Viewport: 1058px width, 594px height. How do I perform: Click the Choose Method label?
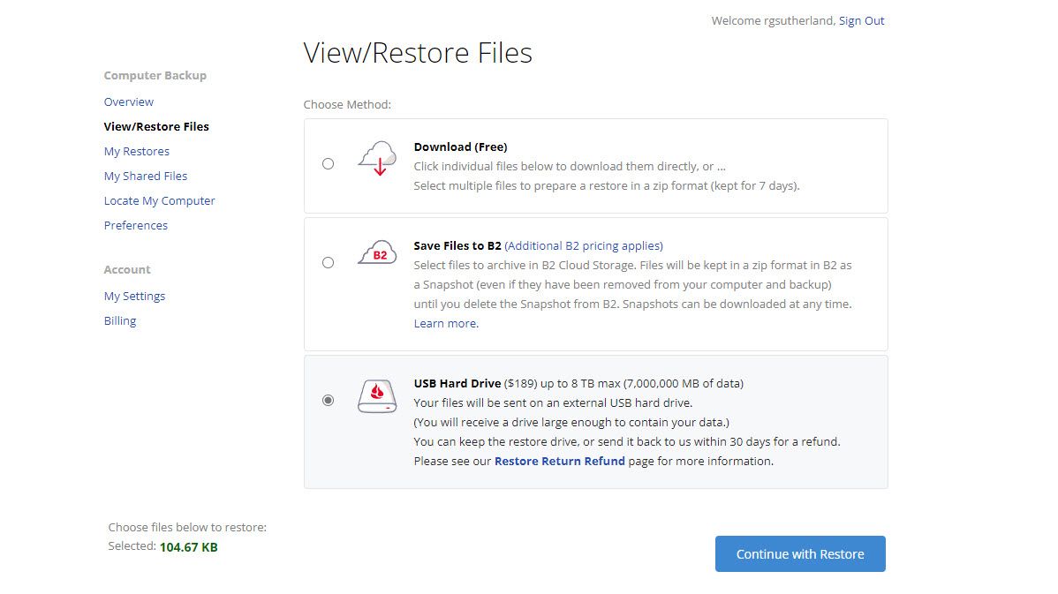[x=347, y=104]
